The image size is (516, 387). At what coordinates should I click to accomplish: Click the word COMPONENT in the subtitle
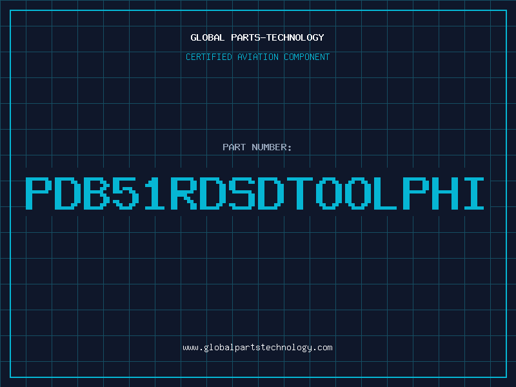[306, 57]
